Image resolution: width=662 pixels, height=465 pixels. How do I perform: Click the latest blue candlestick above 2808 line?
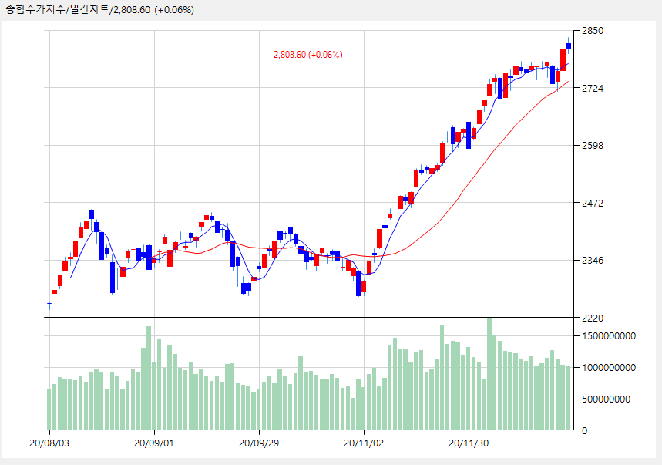click(568, 46)
